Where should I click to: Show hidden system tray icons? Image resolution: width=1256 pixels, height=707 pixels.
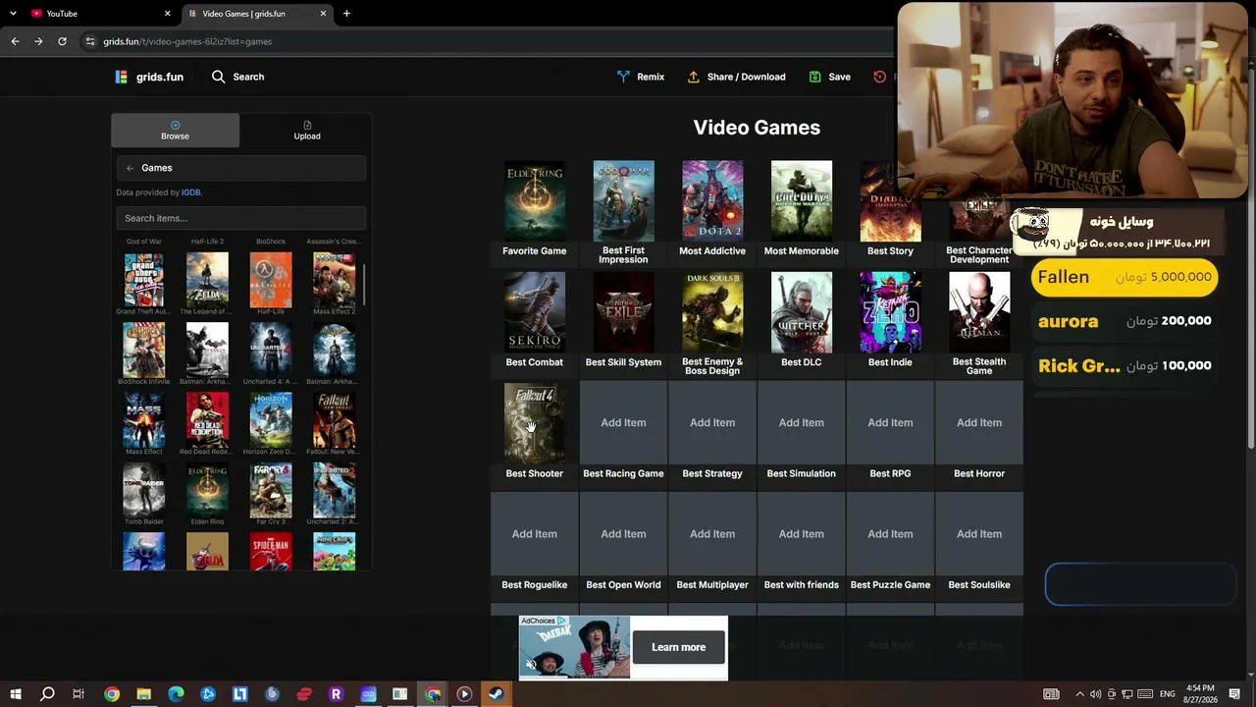point(1081,694)
